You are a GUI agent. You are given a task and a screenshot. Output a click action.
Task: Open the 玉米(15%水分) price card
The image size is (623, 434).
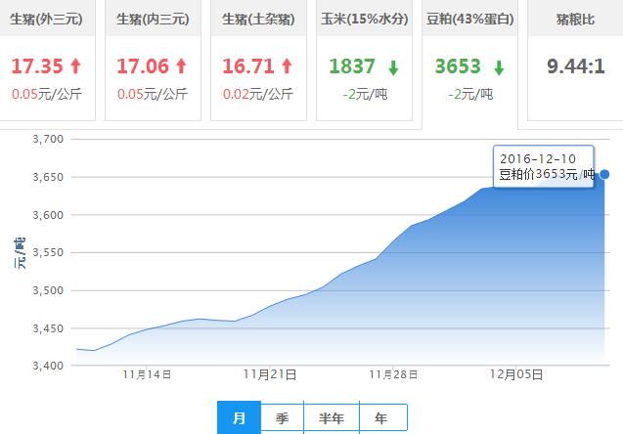[x=365, y=60]
